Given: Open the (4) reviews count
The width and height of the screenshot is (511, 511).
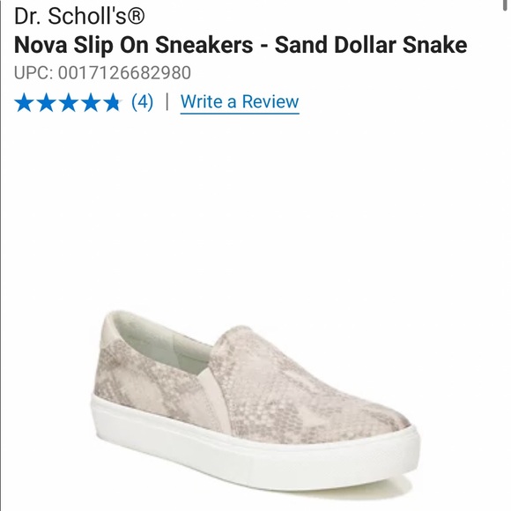Looking at the screenshot, I should tap(142, 102).
